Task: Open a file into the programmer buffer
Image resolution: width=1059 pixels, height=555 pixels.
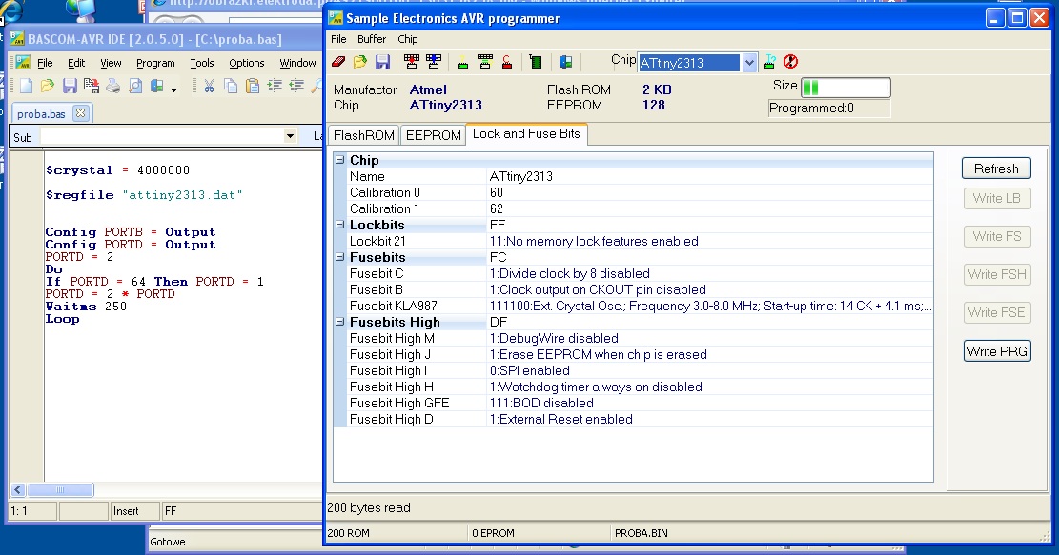Action: [360, 63]
